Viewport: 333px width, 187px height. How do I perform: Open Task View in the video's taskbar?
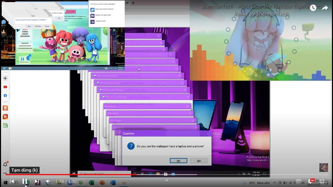pyautogui.click(x=142, y=173)
